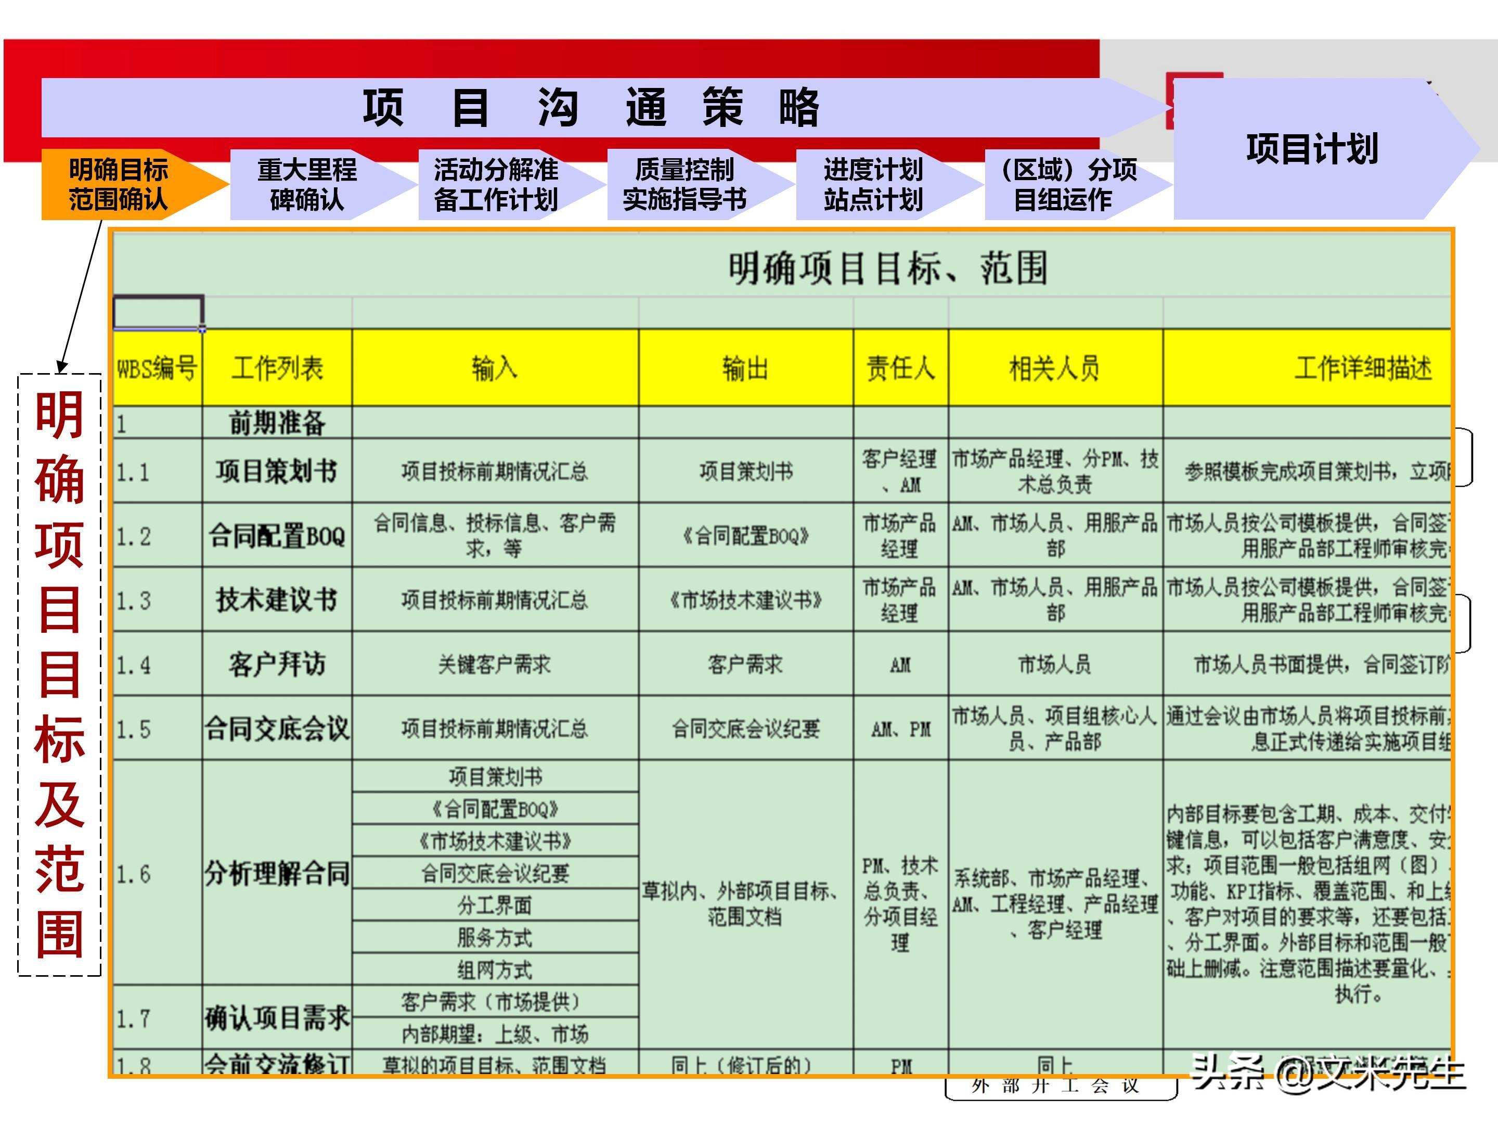Image resolution: width=1498 pixels, height=1124 pixels.
Task: Click the 《合同配置BOQ》 output cell in row 1.2
Action: pos(745,534)
